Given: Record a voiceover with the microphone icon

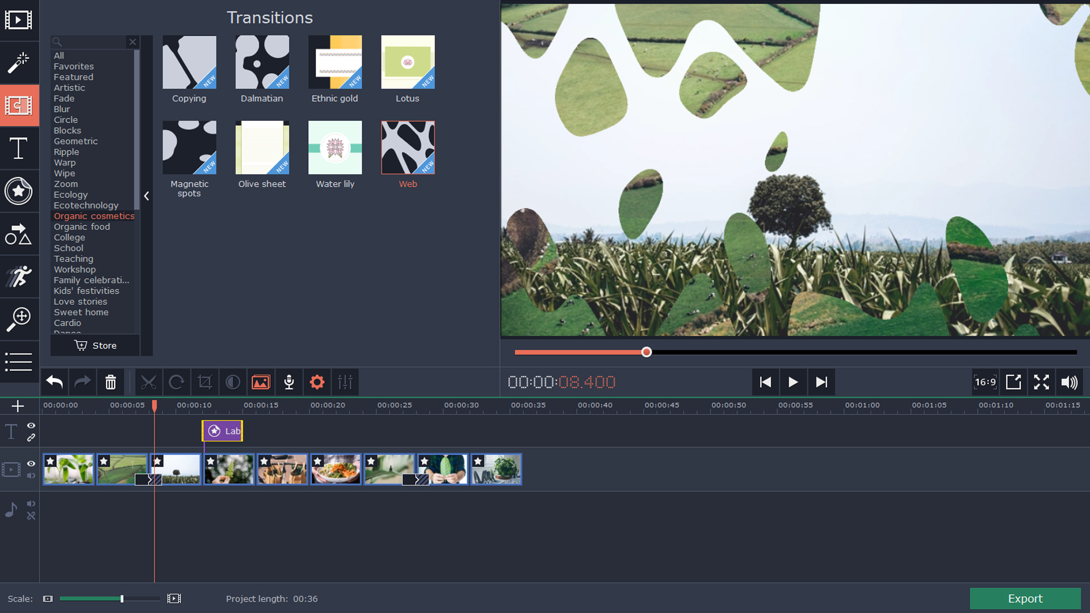Looking at the screenshot, I should tap(289, 382).
